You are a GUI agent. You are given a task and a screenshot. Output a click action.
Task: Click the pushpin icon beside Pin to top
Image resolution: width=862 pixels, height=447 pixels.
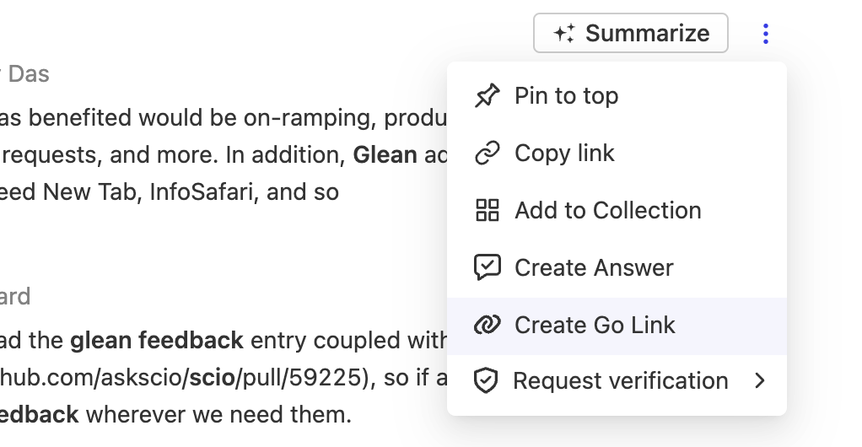[488, 96]
